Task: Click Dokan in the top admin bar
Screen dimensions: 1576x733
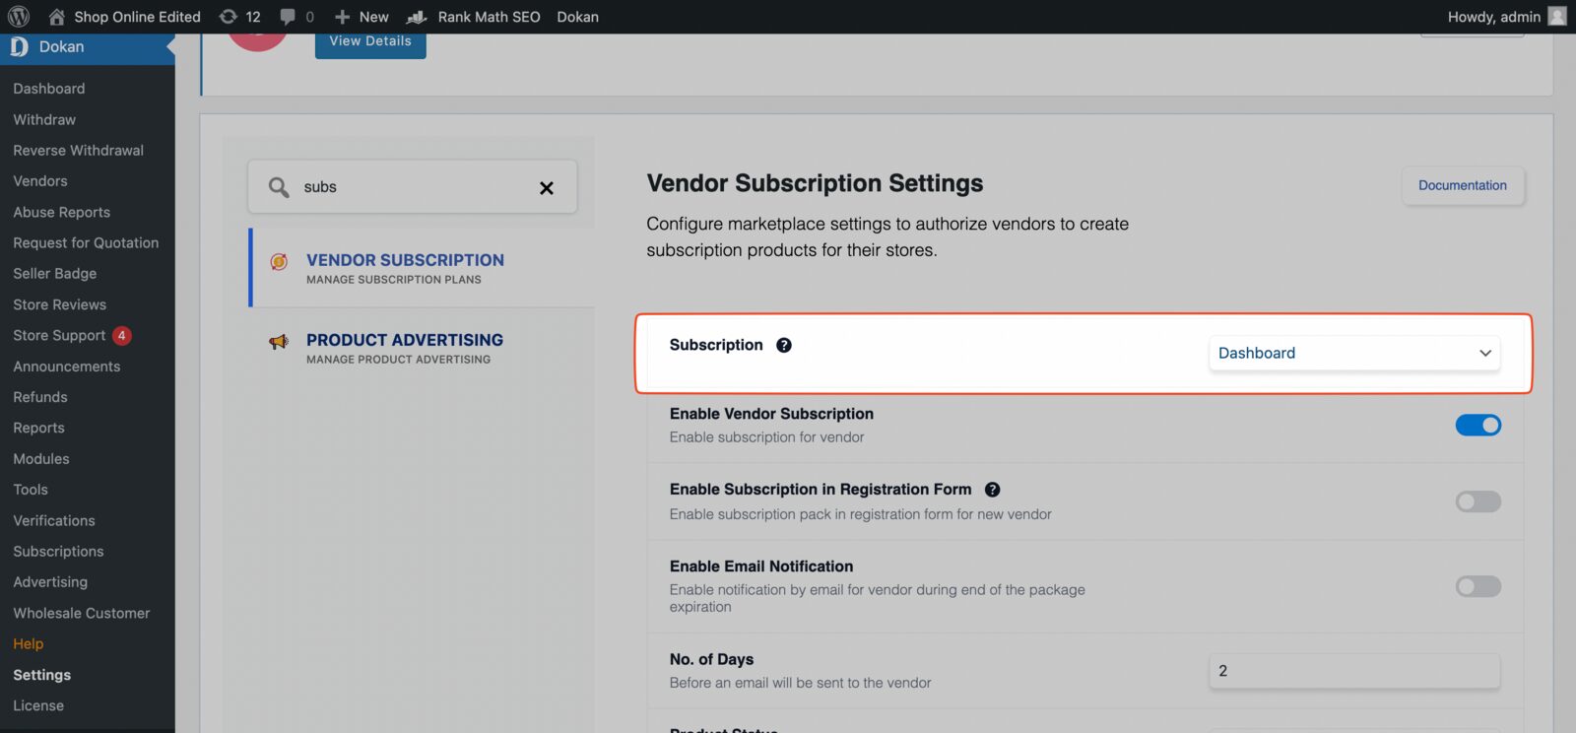Action: coord(577,17)
